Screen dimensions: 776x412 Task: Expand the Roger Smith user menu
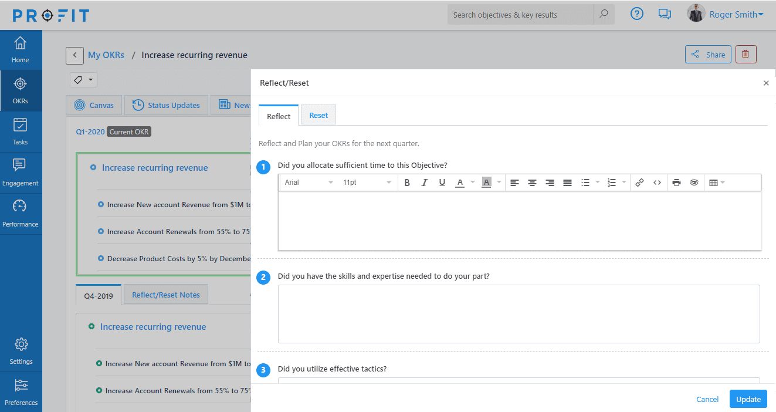pyautogui.click(x=736, y=15)
